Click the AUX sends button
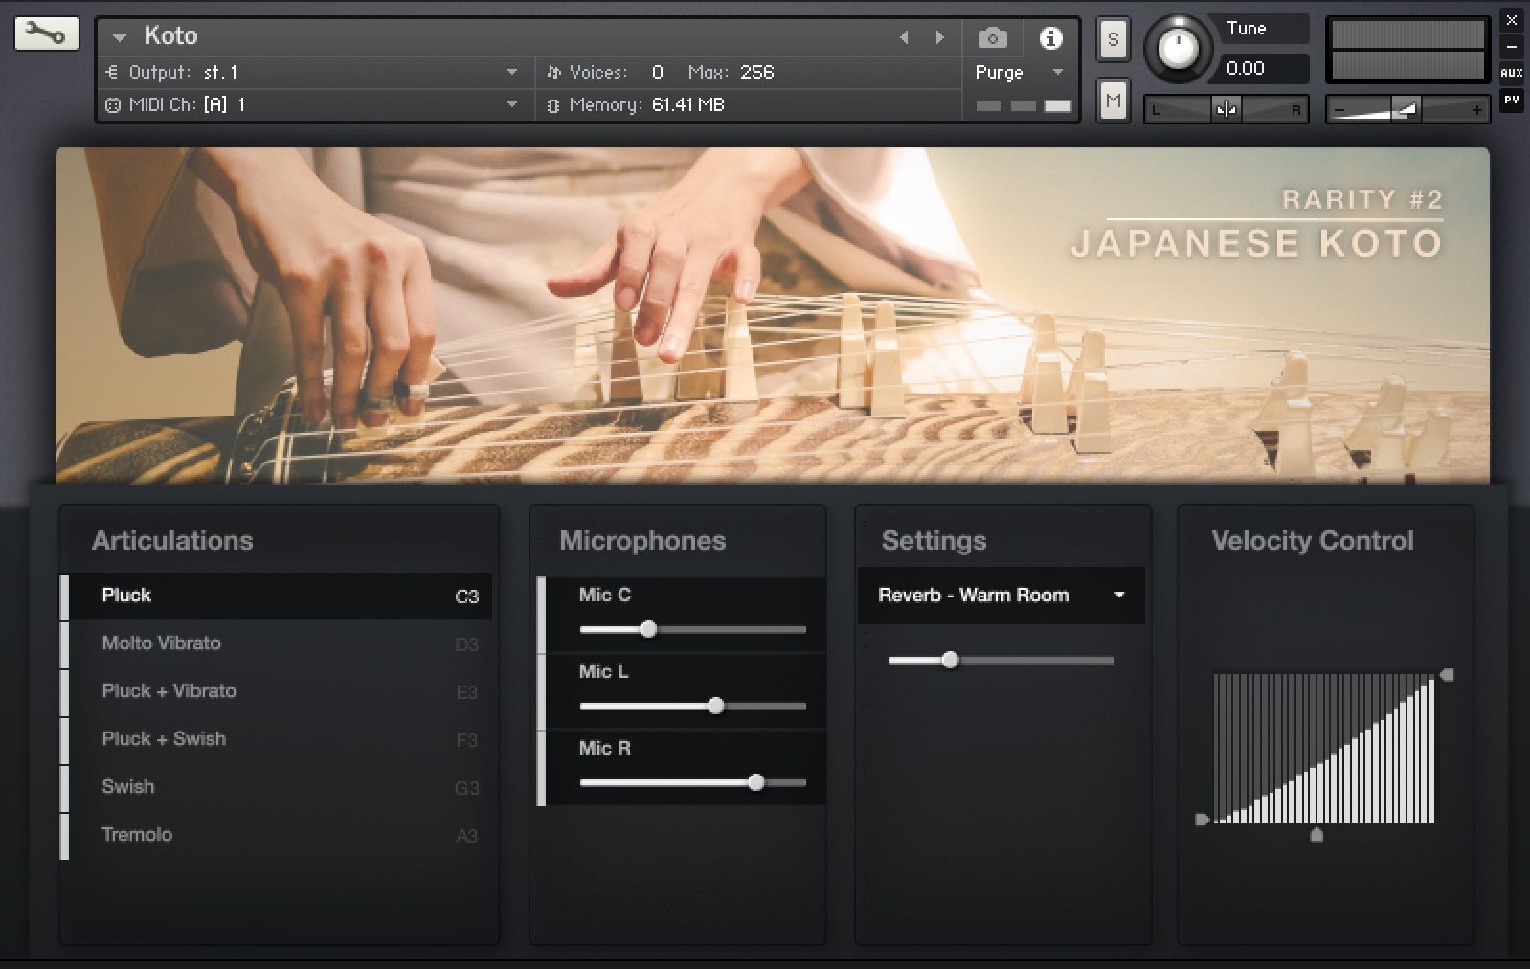 (x=1511, y=73)
